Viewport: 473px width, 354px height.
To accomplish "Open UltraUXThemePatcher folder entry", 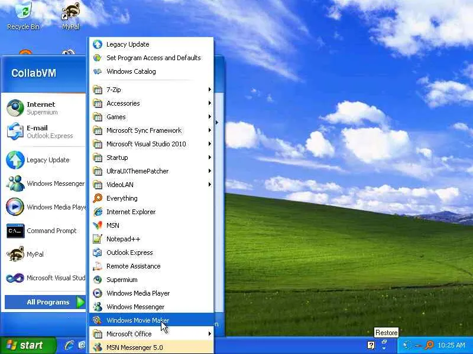I will coord(151,171).
